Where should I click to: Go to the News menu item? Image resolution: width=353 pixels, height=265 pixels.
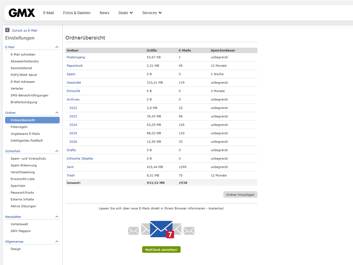pyautogui.click(x=104, y=13)
